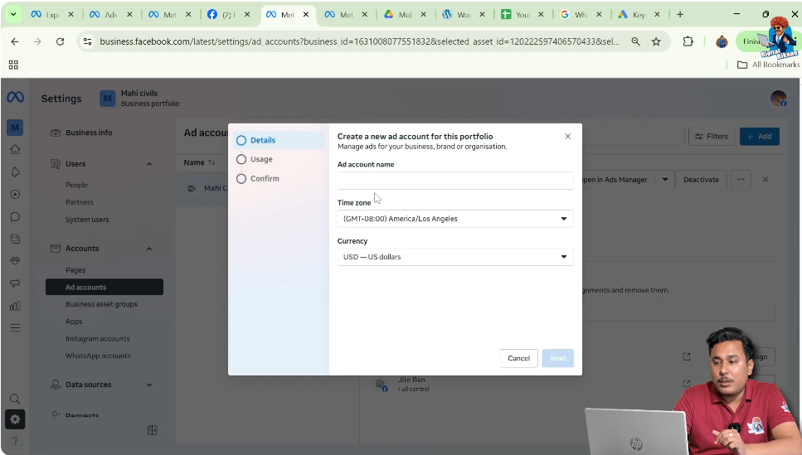Open the People menu item
The image size is (802, 455).
77,185
